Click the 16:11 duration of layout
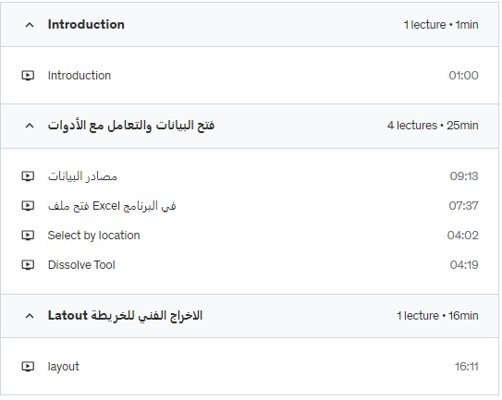 click(467, 367)
